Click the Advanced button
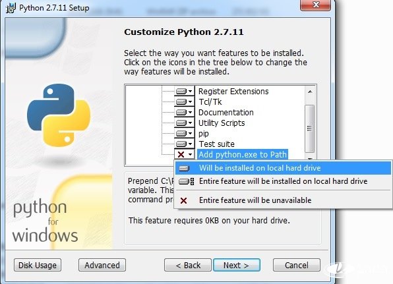393x284 pixels. (x=102, y=265)
